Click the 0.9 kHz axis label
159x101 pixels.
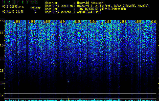[2, 58]
